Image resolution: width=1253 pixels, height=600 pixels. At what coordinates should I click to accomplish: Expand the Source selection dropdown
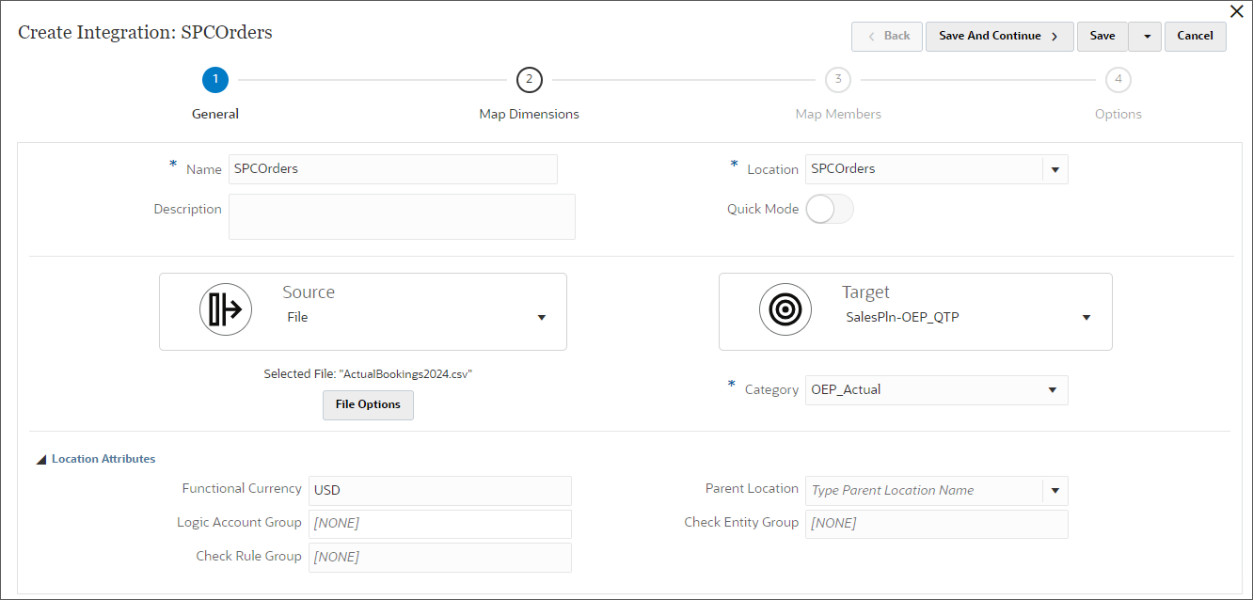pyautogui.click(x=542, y=318)
